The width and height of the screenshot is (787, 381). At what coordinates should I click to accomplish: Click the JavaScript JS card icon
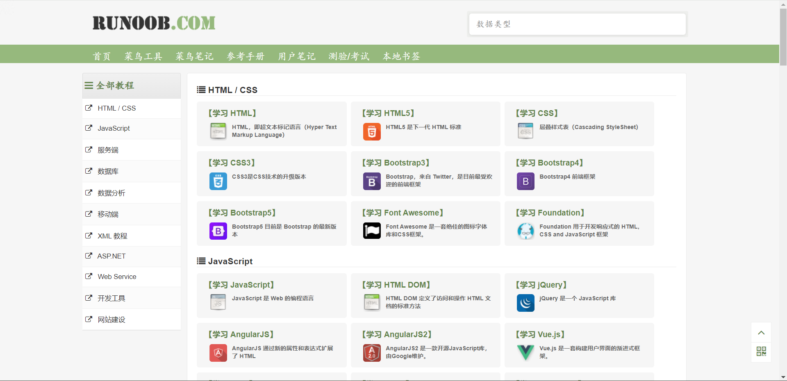point(218,303)
